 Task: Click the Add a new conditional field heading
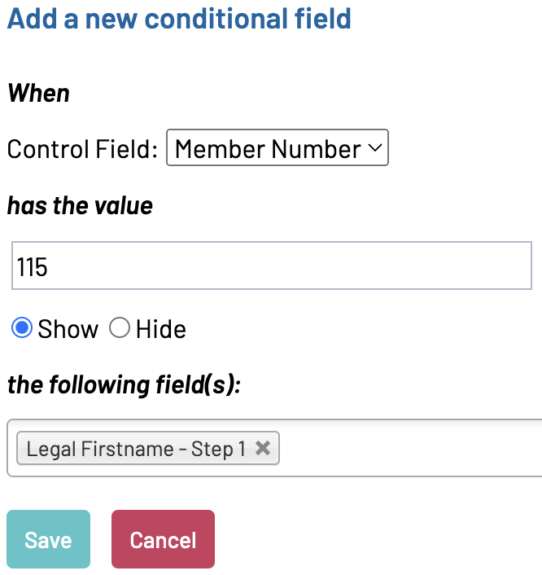click(179, 19)
